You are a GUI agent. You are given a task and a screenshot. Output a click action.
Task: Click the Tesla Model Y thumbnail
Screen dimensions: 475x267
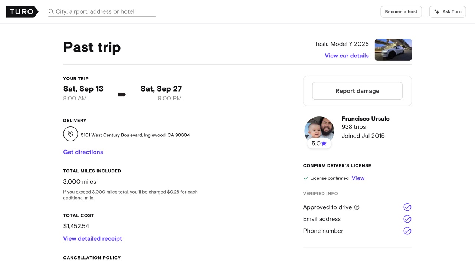click(x=393, y=50)
